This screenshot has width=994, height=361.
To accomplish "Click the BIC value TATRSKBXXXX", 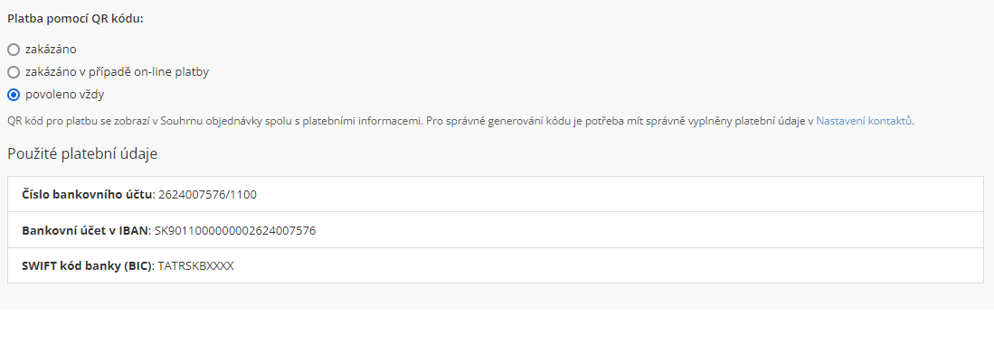I will (195, 266).
